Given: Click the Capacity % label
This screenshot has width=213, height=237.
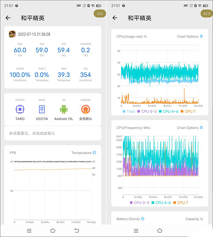Looking at the screenshot, I should coord(194,219).
